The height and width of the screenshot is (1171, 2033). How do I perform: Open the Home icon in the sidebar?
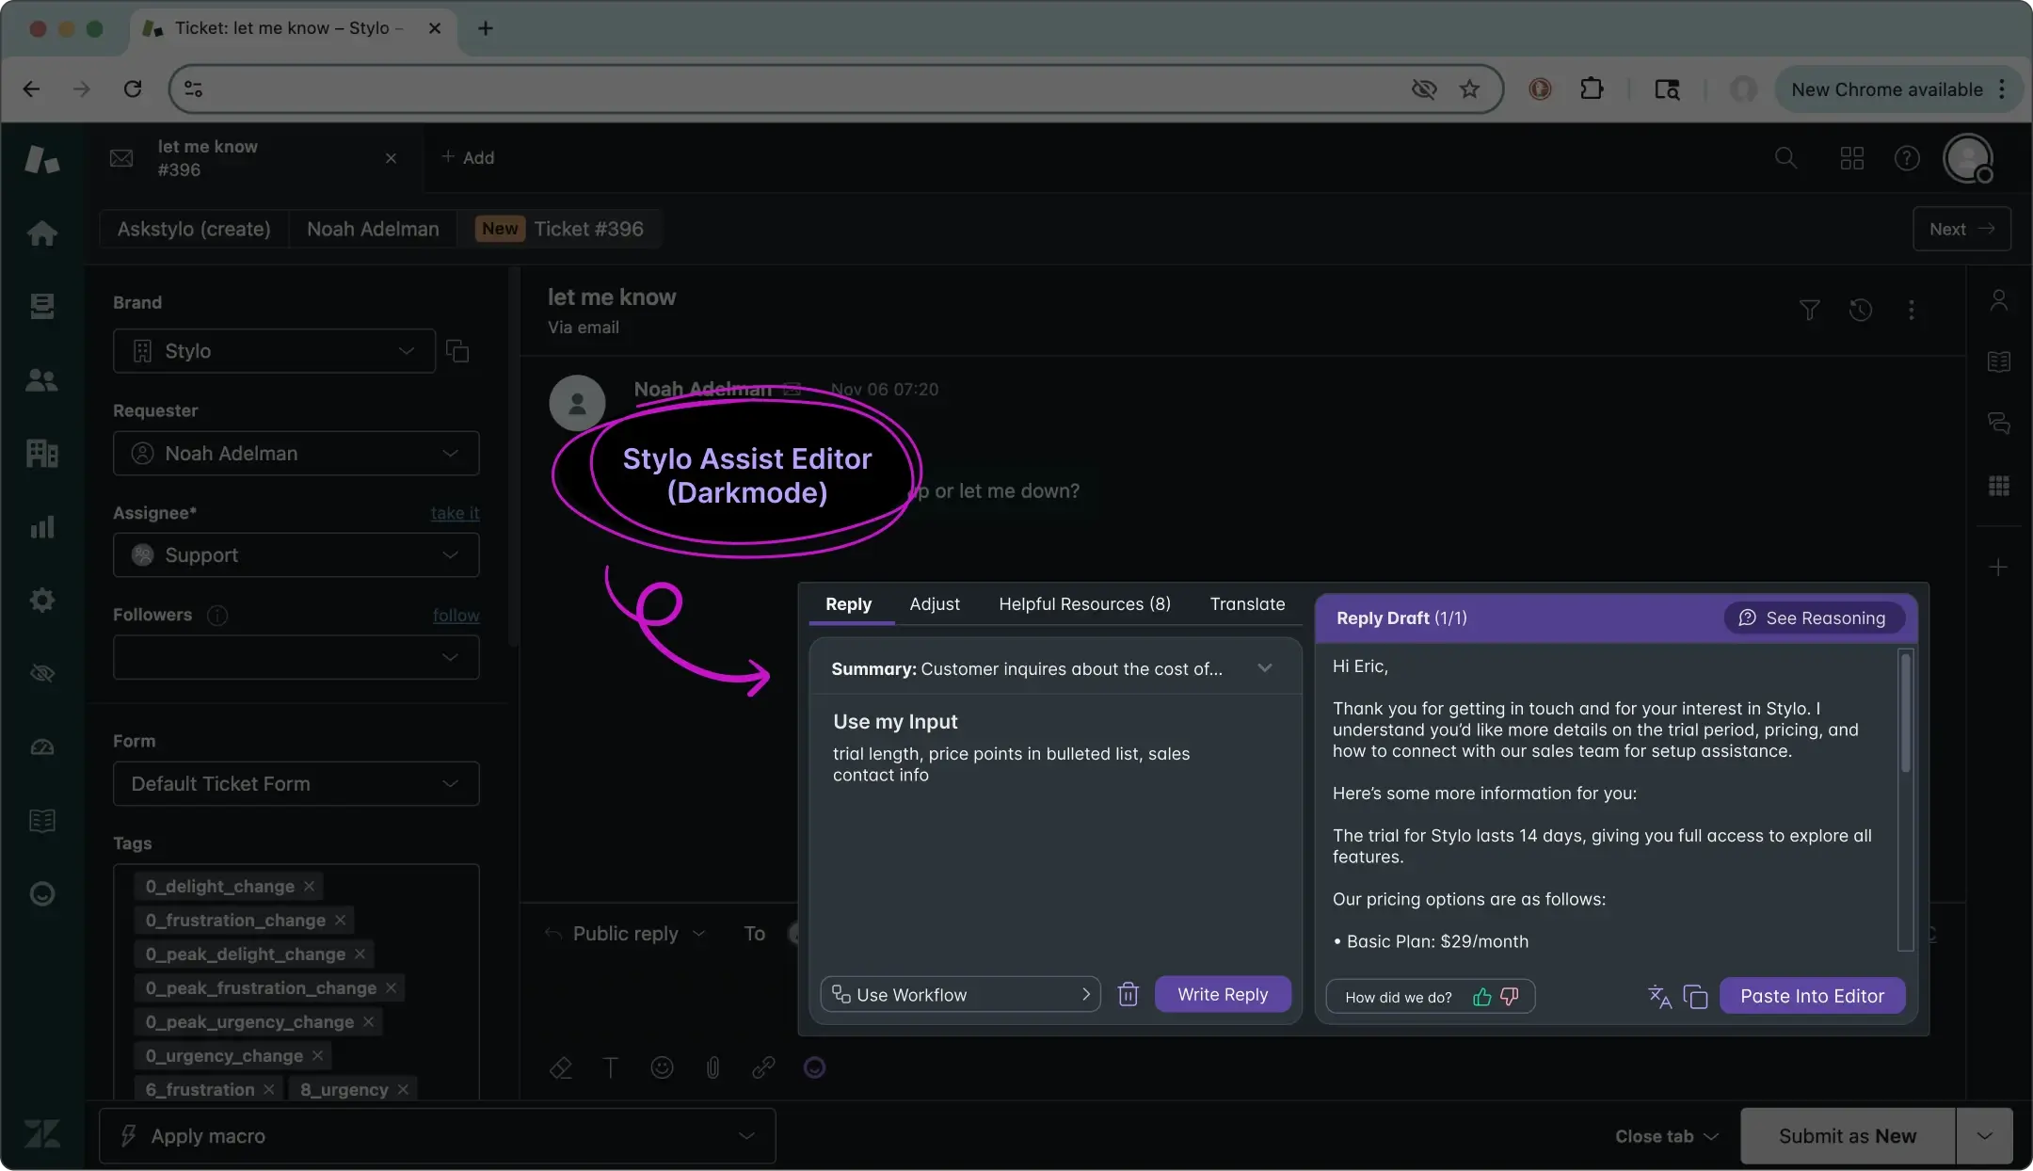coord(41,233)
